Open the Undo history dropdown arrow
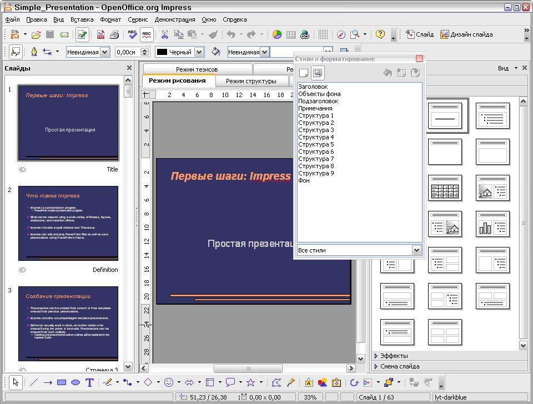This screenshot has width=533, height=404. point(241,34)
